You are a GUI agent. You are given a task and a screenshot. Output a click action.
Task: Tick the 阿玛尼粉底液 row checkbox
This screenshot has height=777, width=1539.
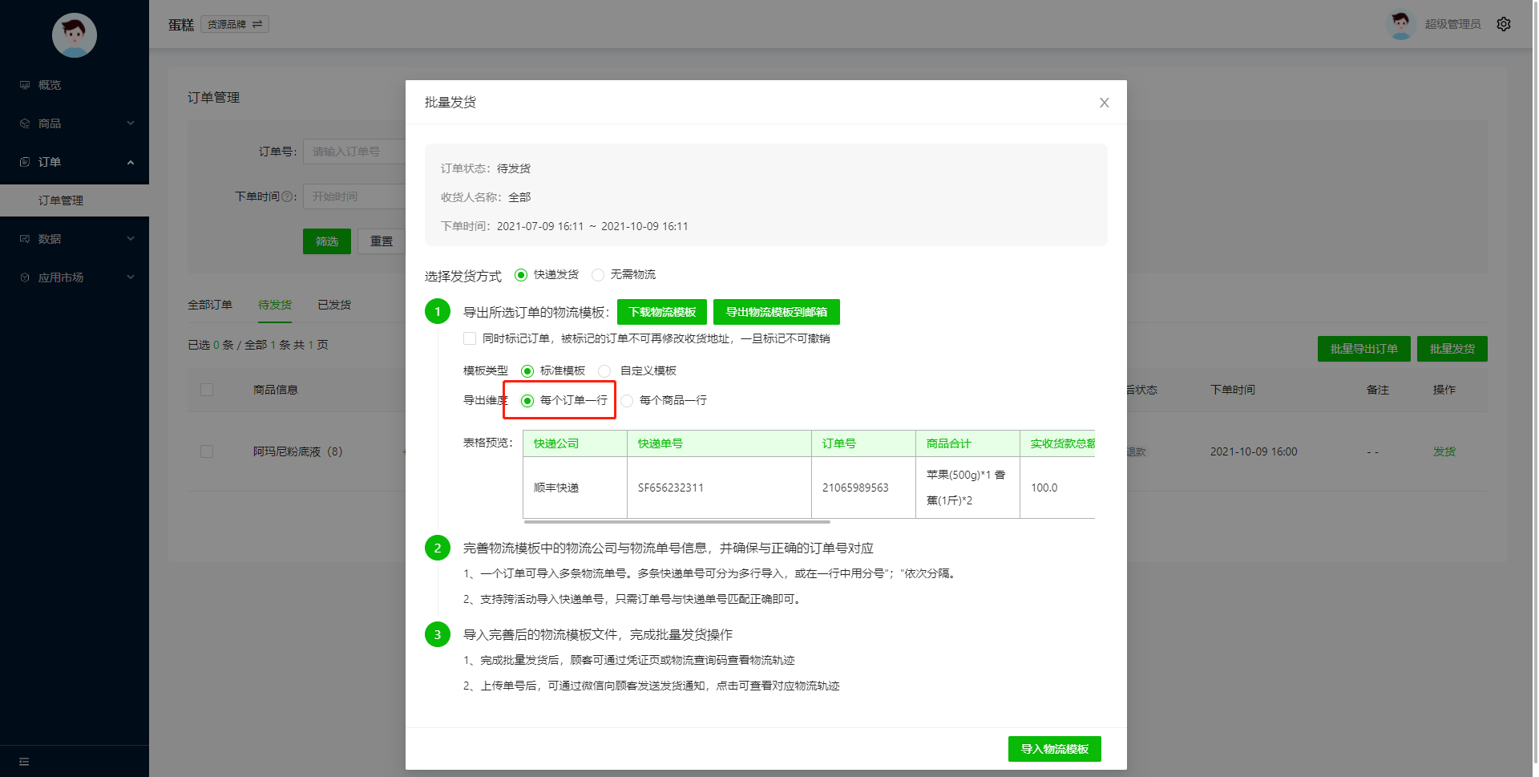tap(207, 451)
